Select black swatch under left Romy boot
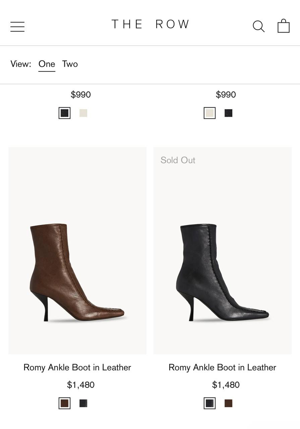Image resolution: width=300 pixels, height=429 pixels. click(x=83, y=403)
